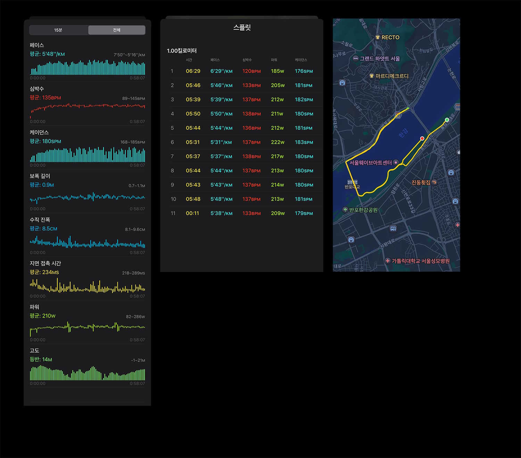The image size is (521, 458).
Task: Select split 11 row showing 00:11
Action: click(x=242, y=213)
